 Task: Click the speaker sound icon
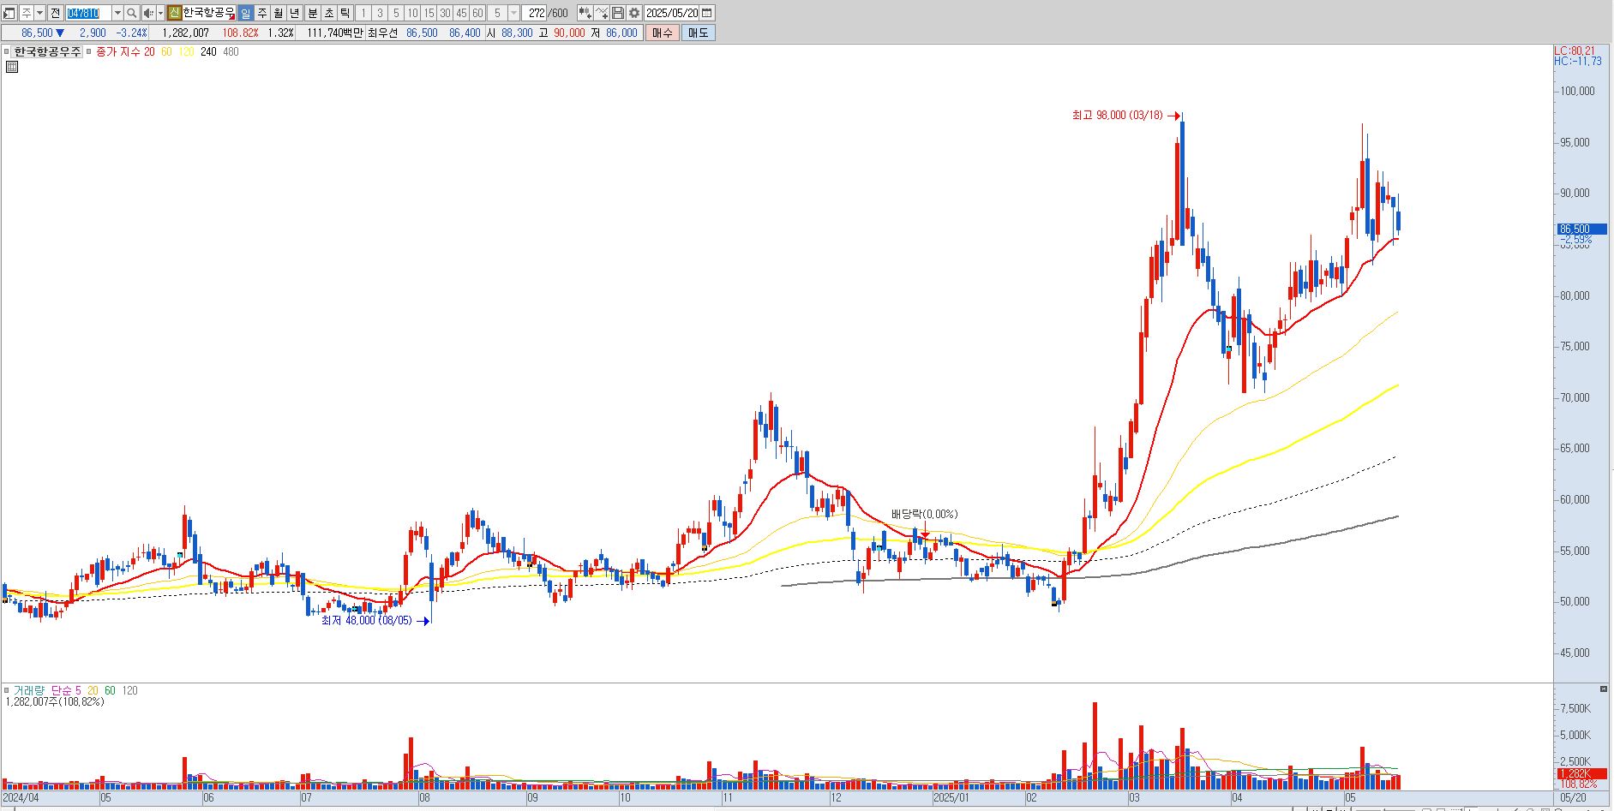[x=148, y=13]
